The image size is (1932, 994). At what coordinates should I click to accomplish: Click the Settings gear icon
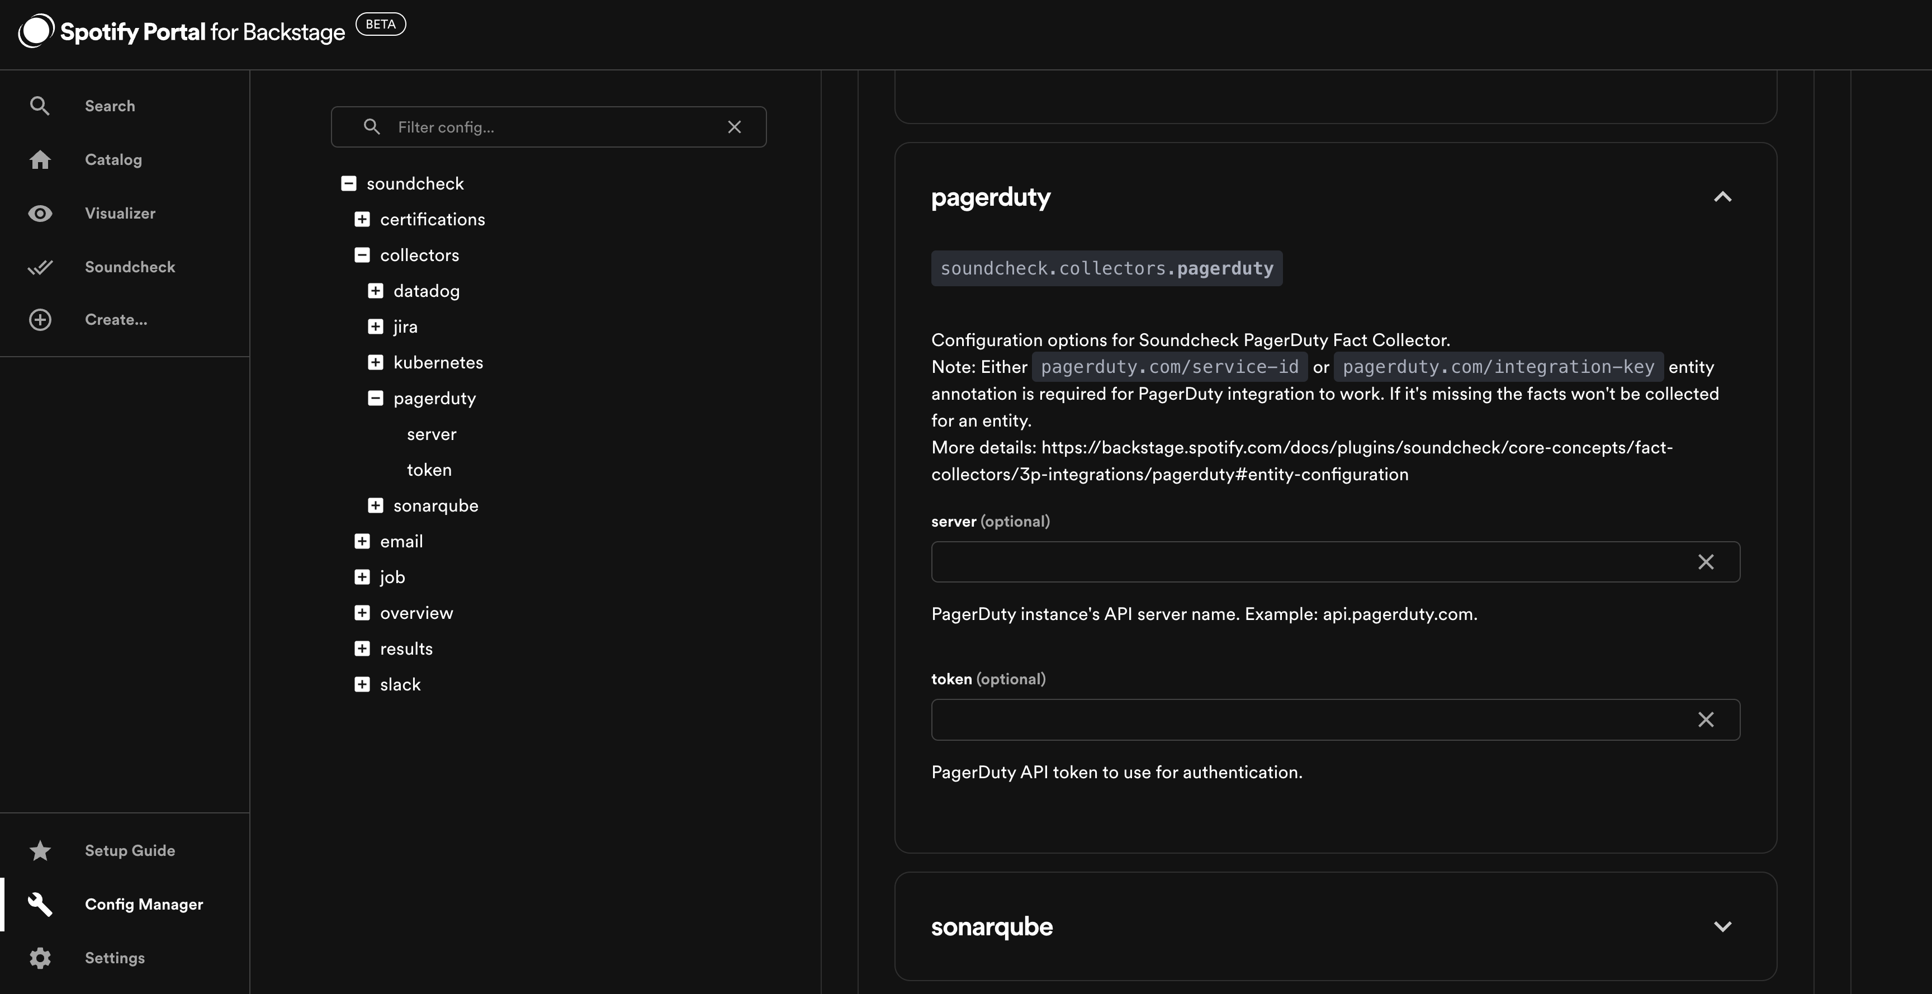point(40,958)
